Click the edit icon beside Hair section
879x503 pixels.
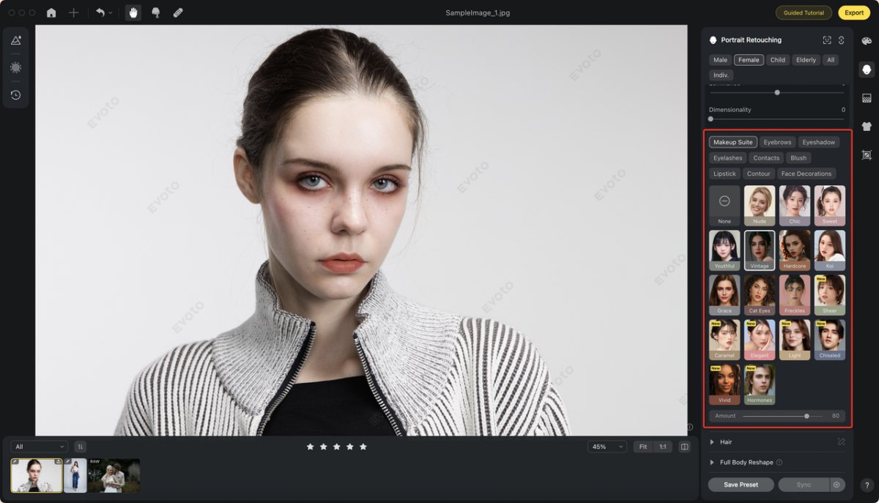pyautogui.click(x=841, y=442)
